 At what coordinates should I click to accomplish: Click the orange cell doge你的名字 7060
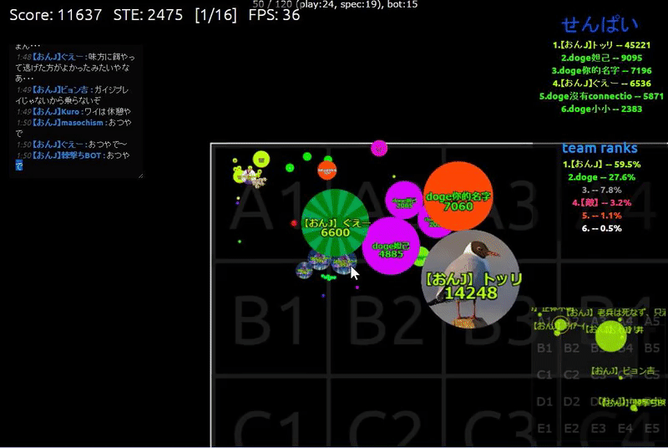(458, 196)
